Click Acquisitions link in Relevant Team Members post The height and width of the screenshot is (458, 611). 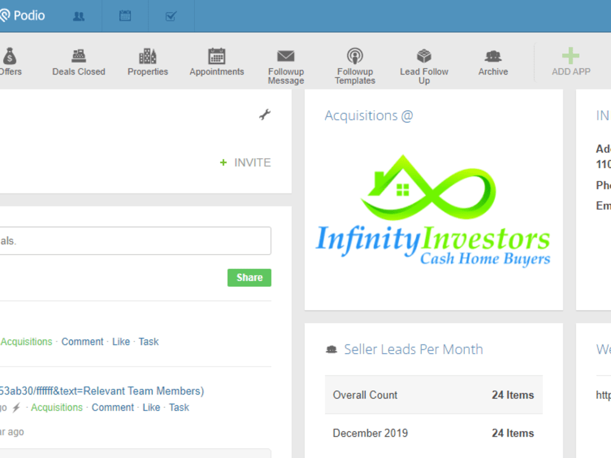coord(57,407)
